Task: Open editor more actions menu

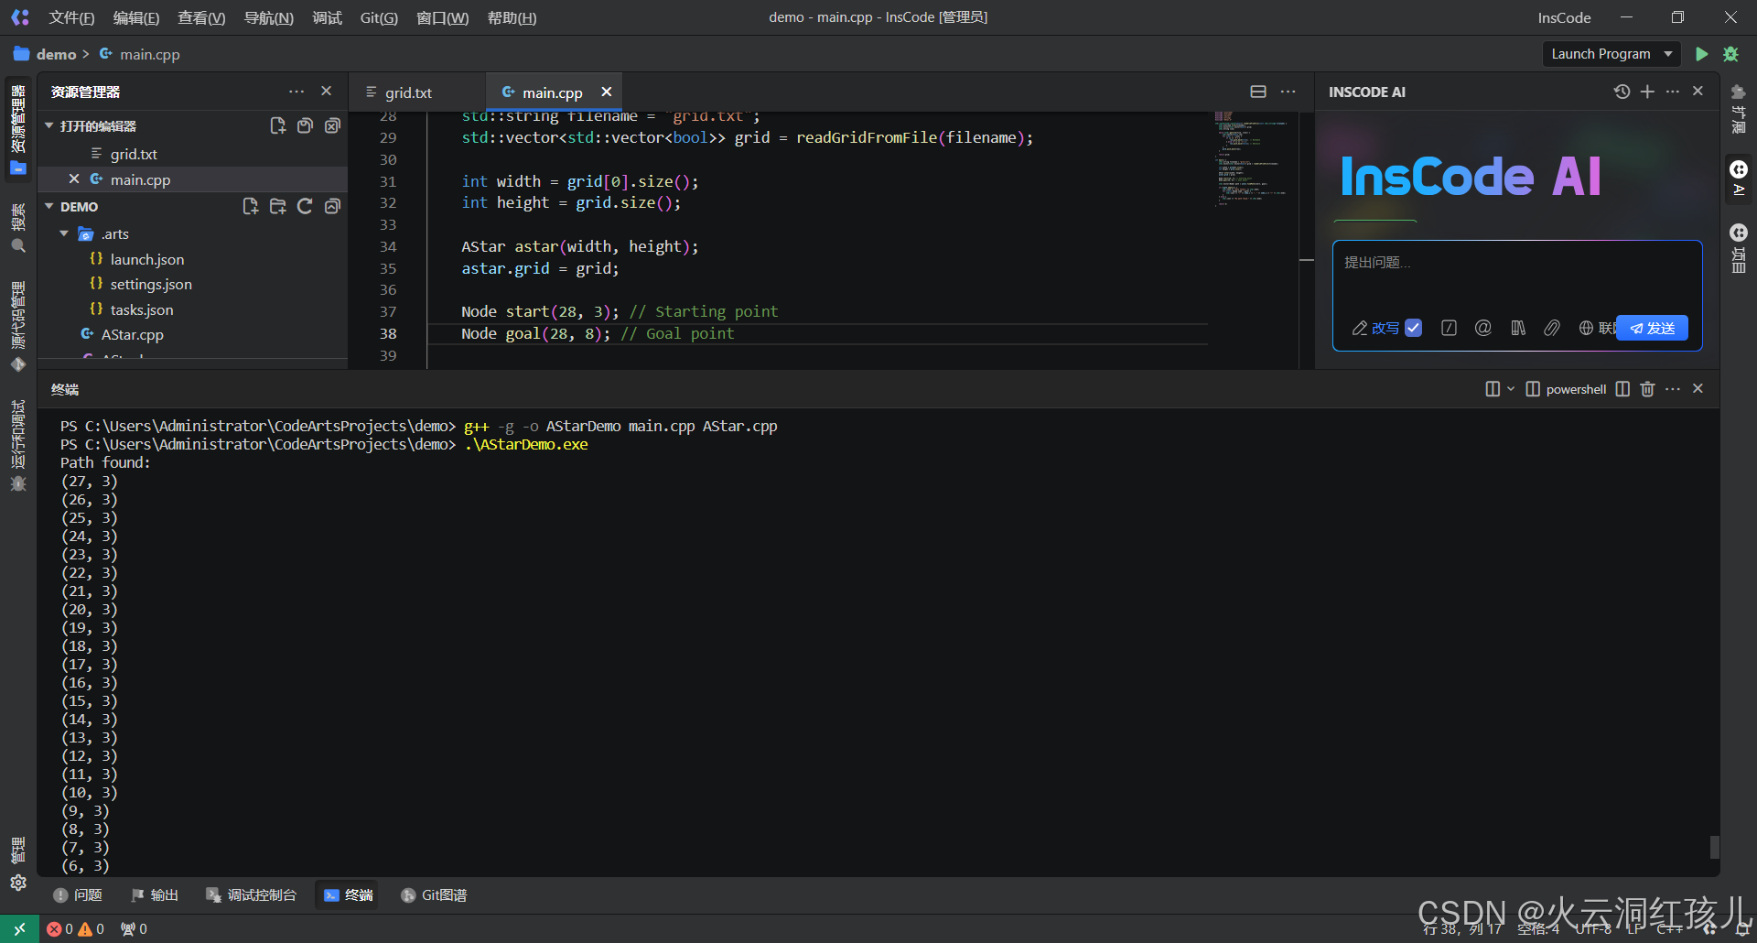Action: coord(1288,92)
